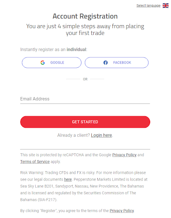Screen dimensions: 171x218
Task: Click the "4 simple steps" subtitle text
Action: point(85,30)
